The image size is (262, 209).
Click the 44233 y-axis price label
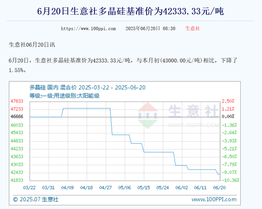coord(17,149)
